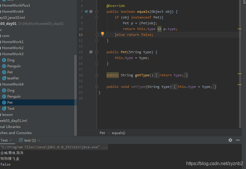246x169 pixels.
Task: Click the override gutter icon on line 7
Action: click(87, 12)
